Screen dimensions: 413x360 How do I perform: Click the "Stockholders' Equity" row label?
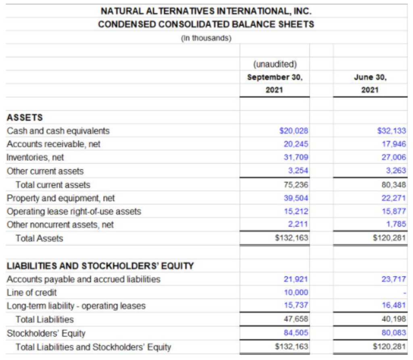point(46,333)
